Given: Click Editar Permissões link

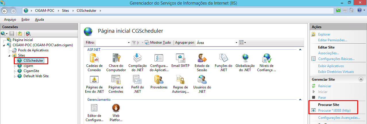Looking at the screenshot, I should [333, 40].
